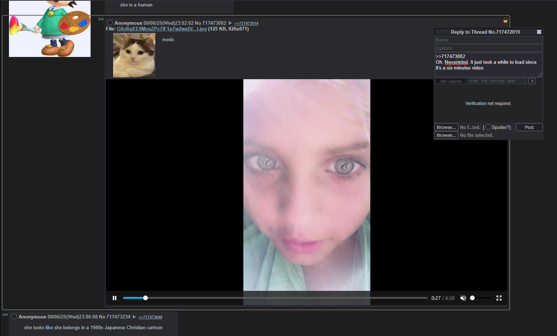Check the box for post No.717473234
The height and width of the screenshot is (336, 557).
click(x=14, y=316)
